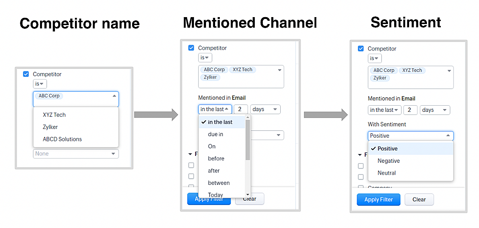The width and height of the screenshot is (479, 228).
Task: Select "XYZ Tech" from the open competitor list
Action: pyautogui.click(x=54, y=115)
